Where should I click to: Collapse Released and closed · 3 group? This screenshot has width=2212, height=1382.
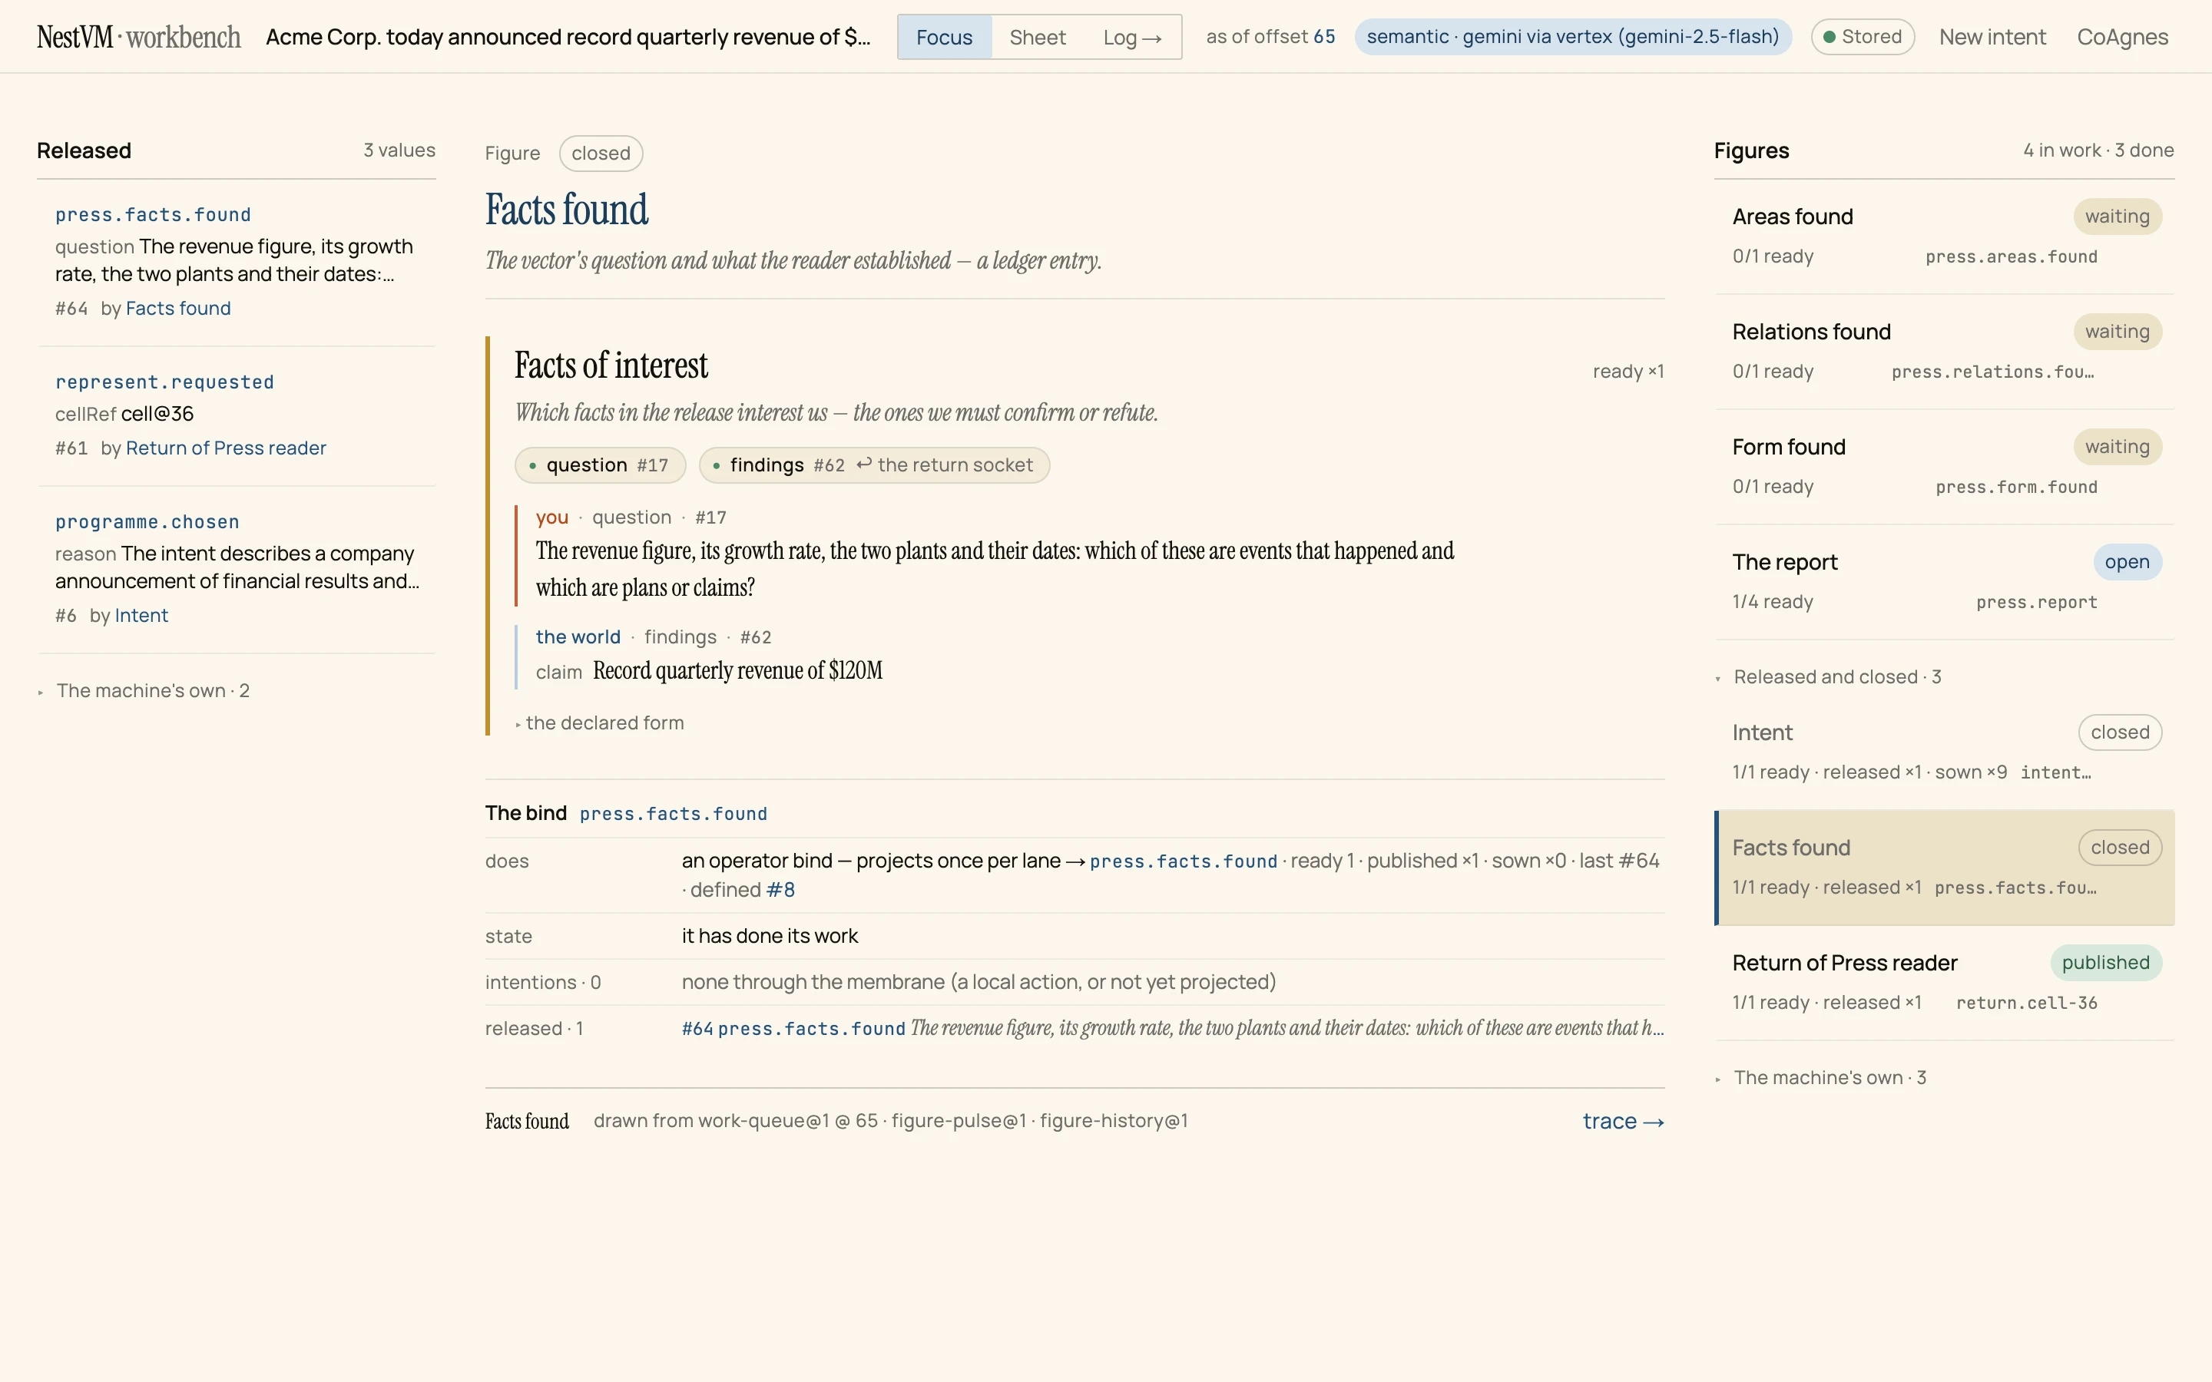[1827, 677]
